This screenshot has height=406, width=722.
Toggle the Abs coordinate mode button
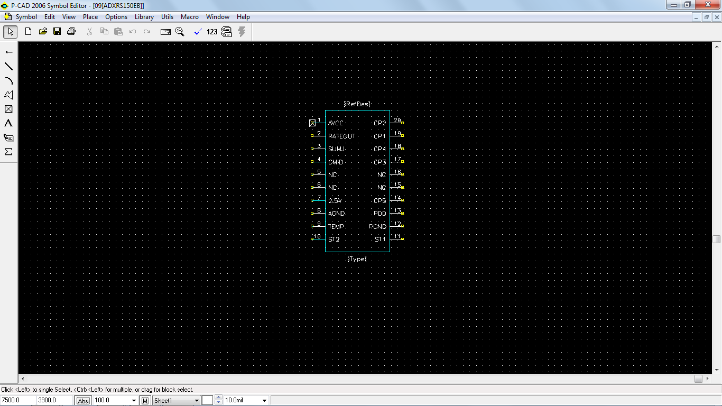pos(83,401)
